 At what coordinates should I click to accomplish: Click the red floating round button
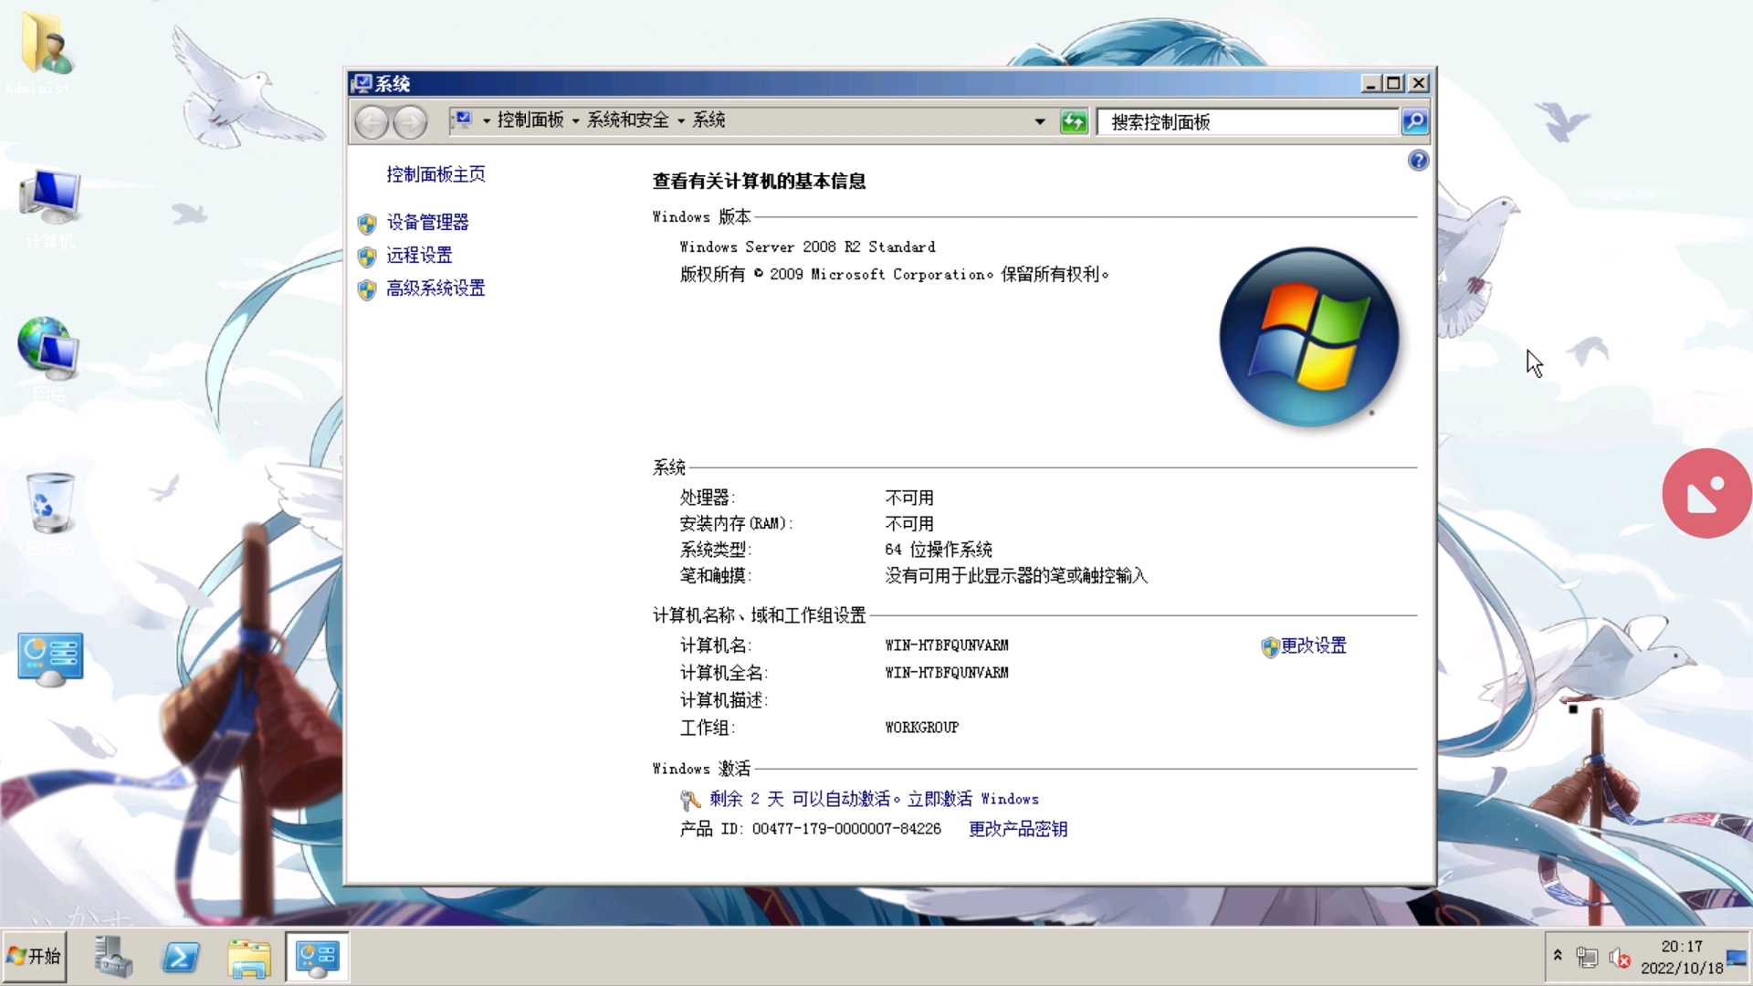[1706, 493]
